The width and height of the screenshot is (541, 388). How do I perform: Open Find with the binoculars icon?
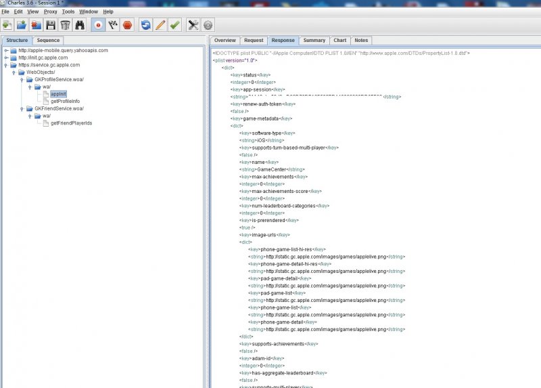(x=80, y=25)
